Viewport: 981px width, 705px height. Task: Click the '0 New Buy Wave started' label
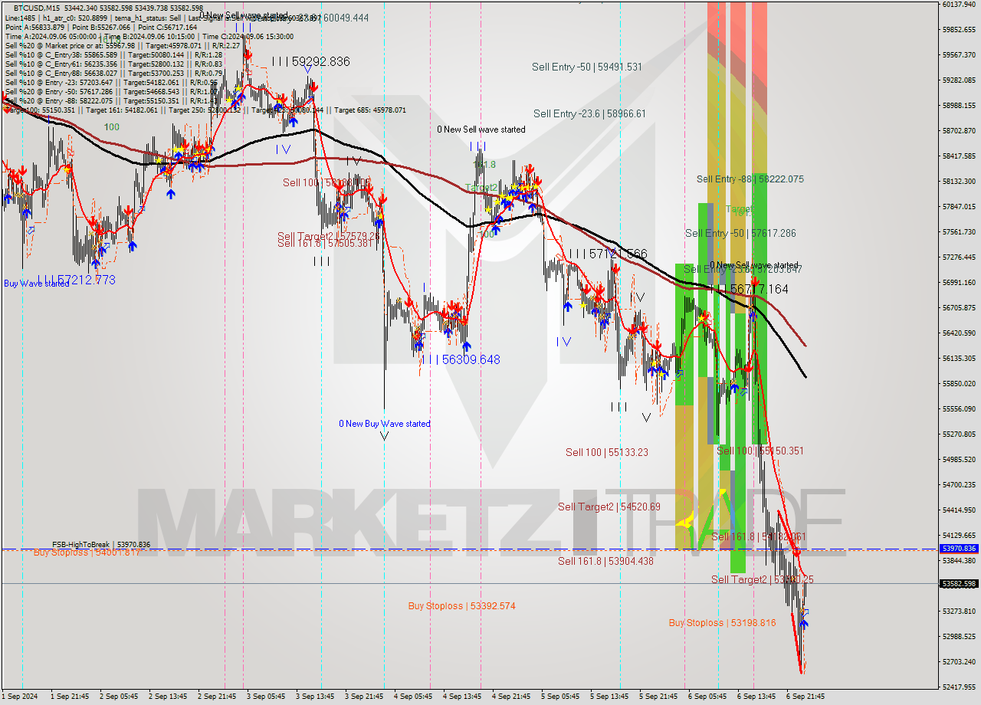(x=385, y=424)
